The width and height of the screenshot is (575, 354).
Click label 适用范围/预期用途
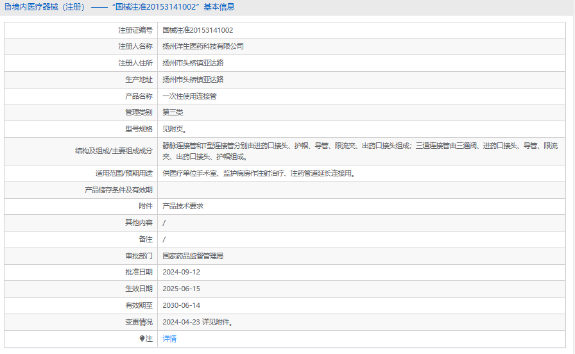[124, 173]
